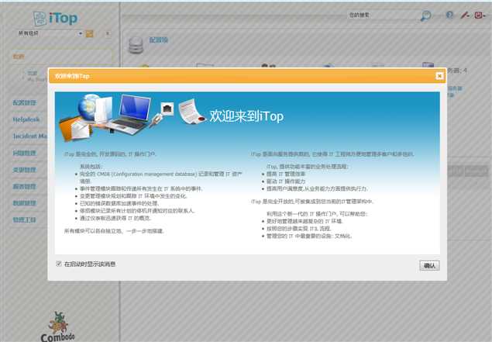
Task: Open the red power log-off menu
Action: [480, 15]
